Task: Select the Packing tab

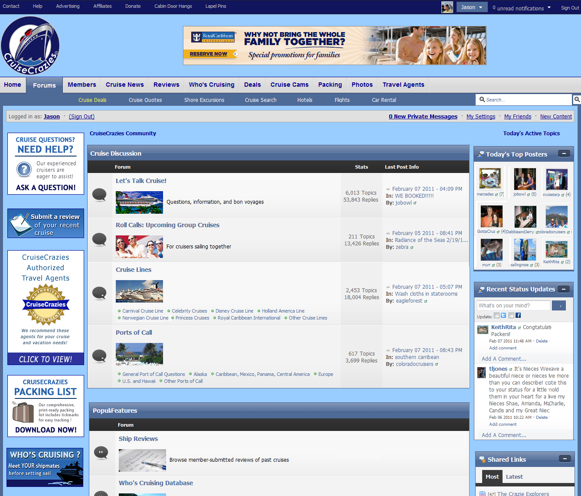Action: coord(330,85)
